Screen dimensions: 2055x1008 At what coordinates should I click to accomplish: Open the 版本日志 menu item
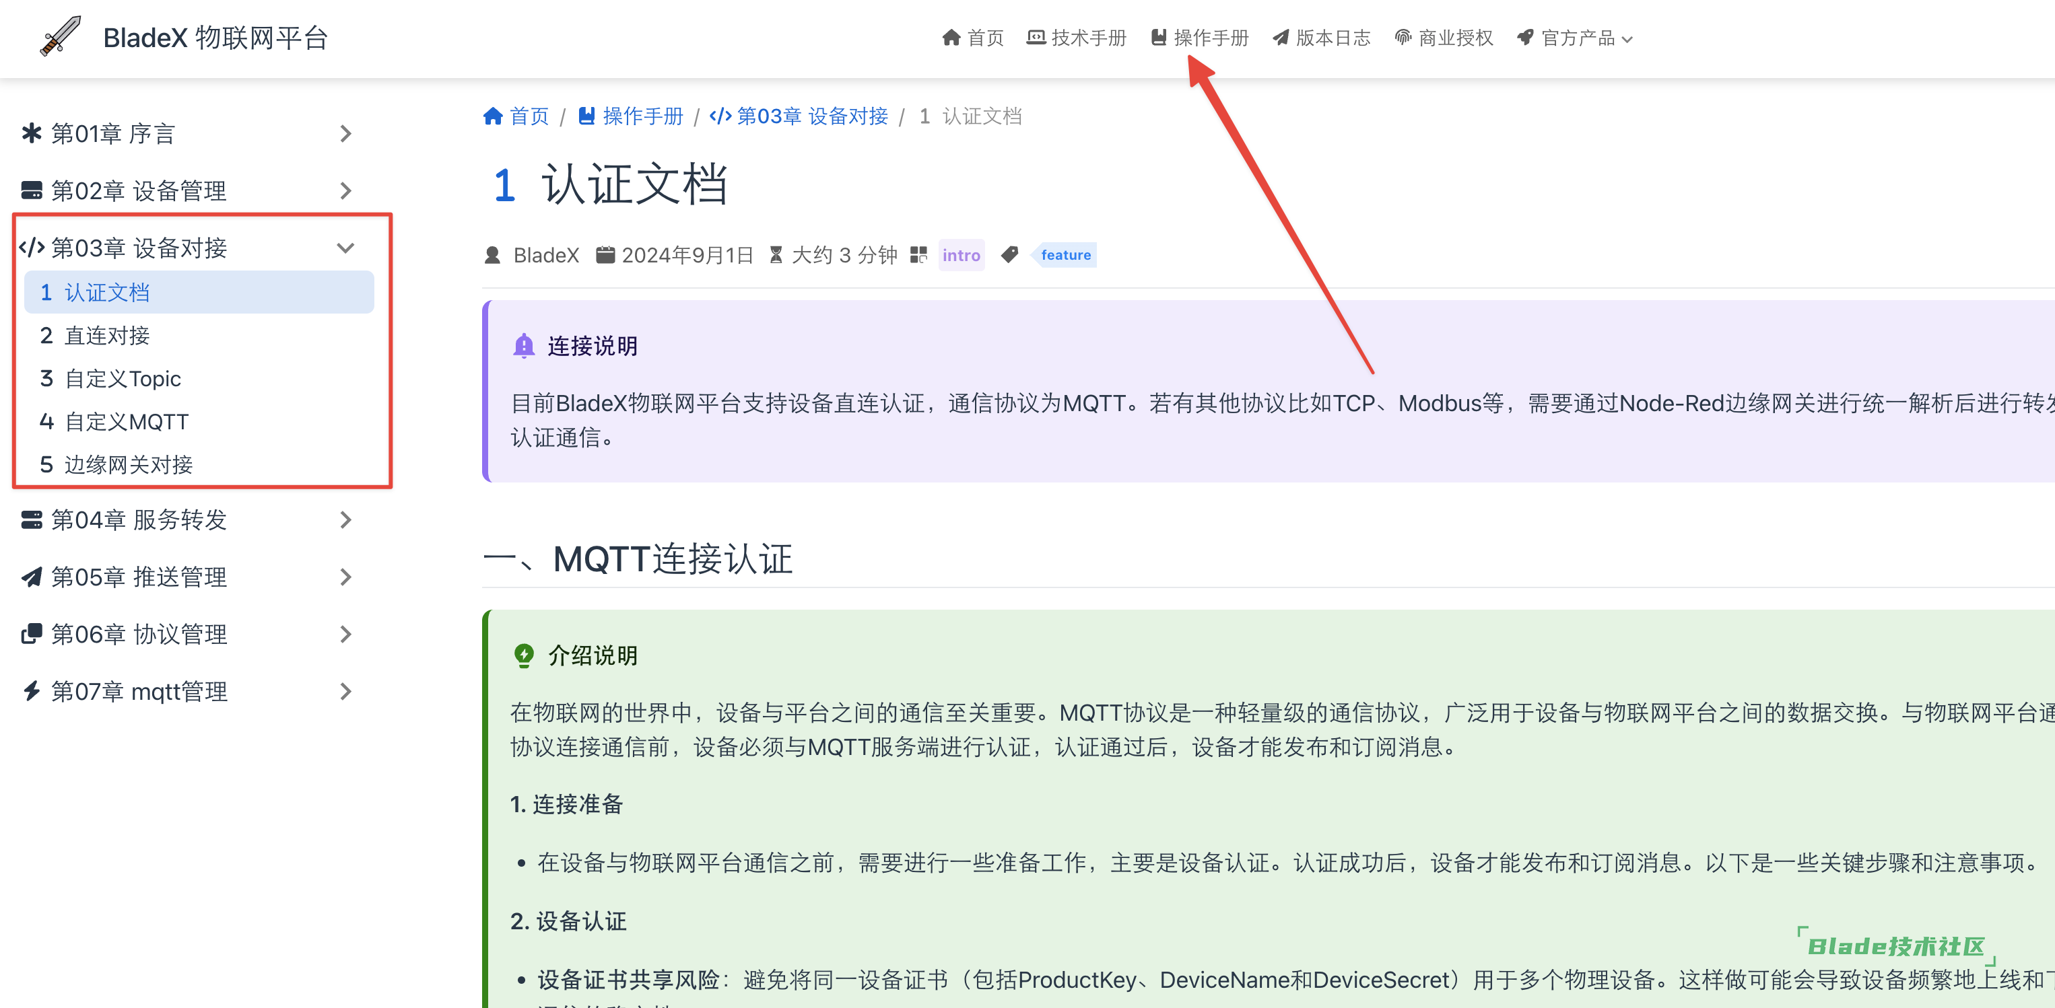coord(1333,37)
